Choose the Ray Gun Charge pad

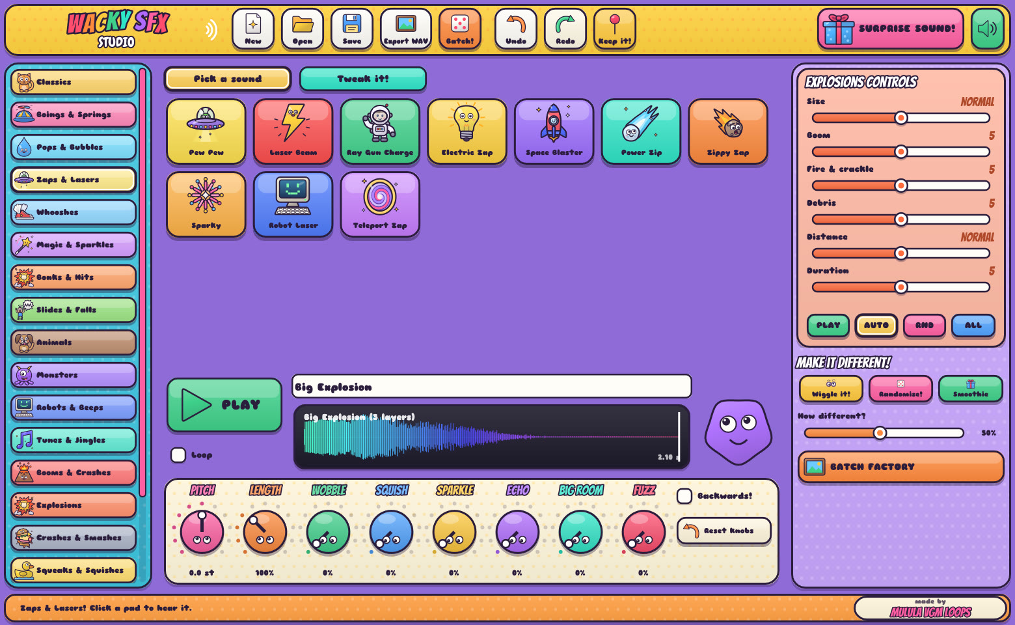(x=381, y=132)
